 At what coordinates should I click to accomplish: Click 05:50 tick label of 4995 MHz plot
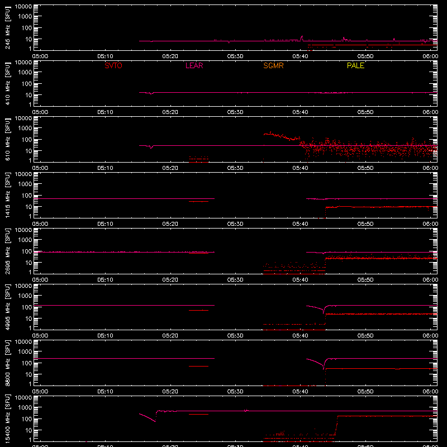pyautogui.click(x=365, y=336)
